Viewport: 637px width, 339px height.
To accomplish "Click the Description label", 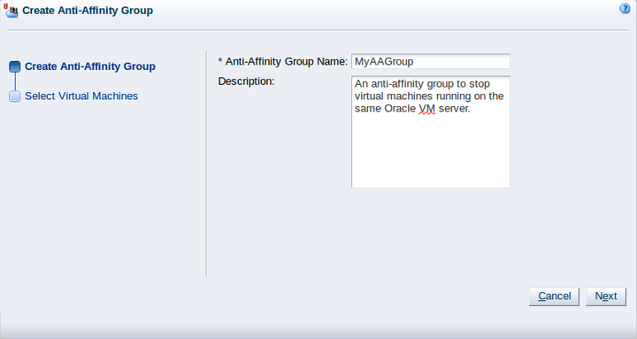I will click(x=246, y=81).
